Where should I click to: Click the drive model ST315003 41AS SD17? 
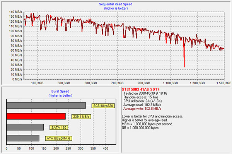[141, 89]
